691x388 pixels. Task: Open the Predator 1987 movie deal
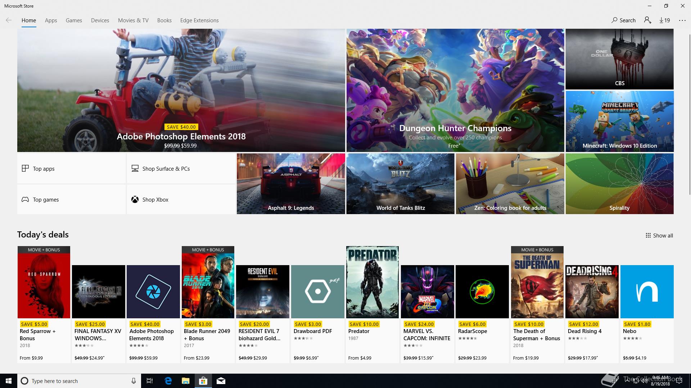point(372,304)
